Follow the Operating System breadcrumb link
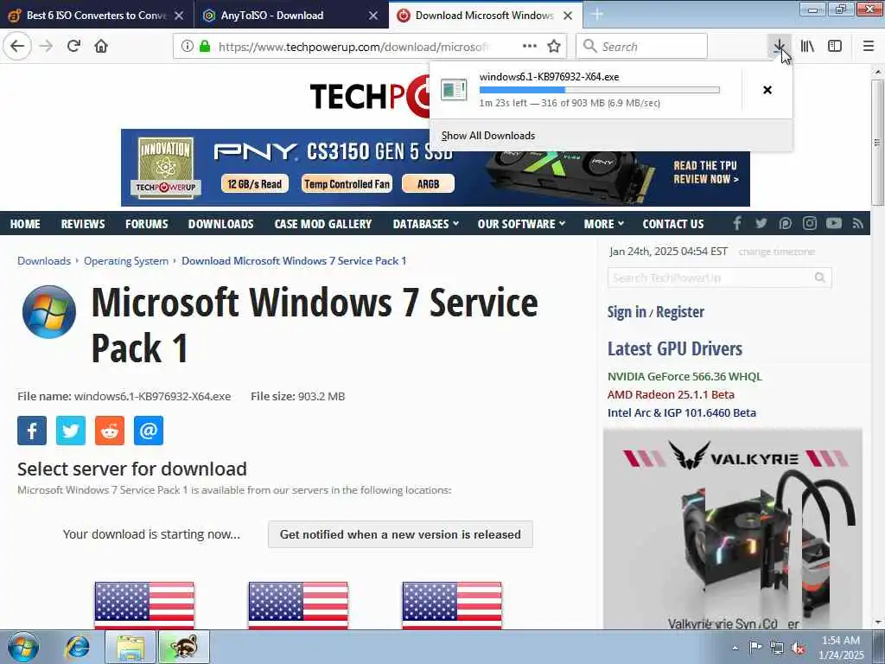Screen dimensions: 885x664 coord(126,261)
